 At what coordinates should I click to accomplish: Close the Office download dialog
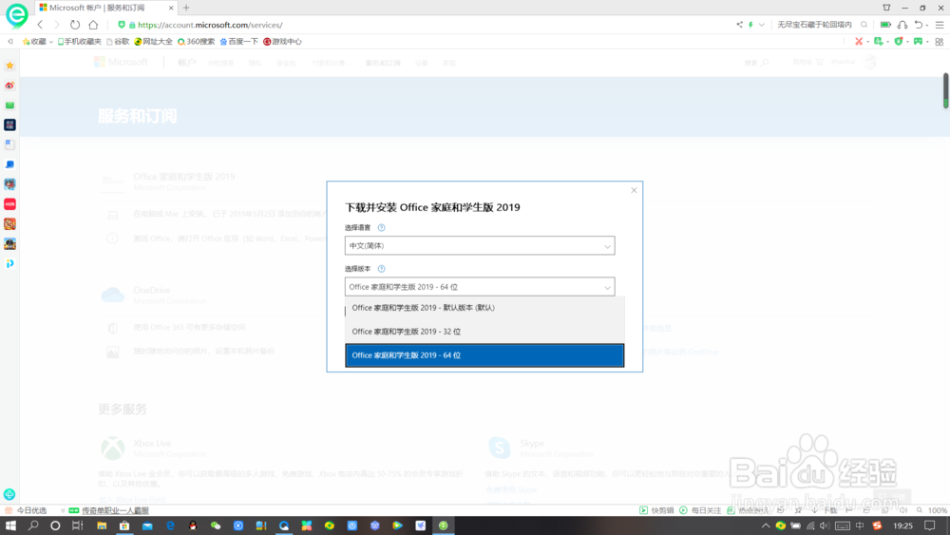coord(634,190)
